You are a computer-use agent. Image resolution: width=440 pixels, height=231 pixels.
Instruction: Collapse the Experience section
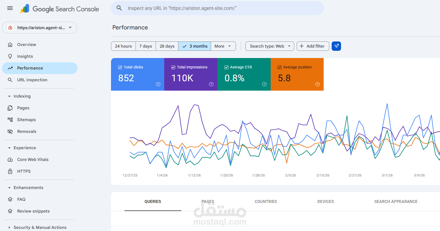[9, 148]
